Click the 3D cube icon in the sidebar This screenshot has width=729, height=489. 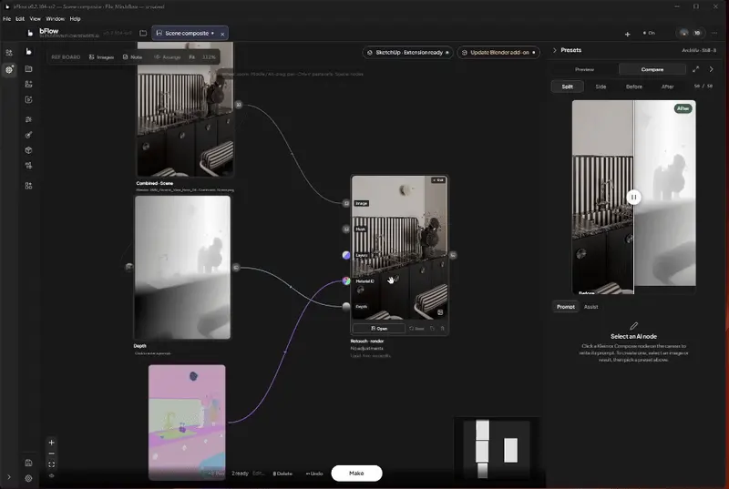click(x=28, y=150)
